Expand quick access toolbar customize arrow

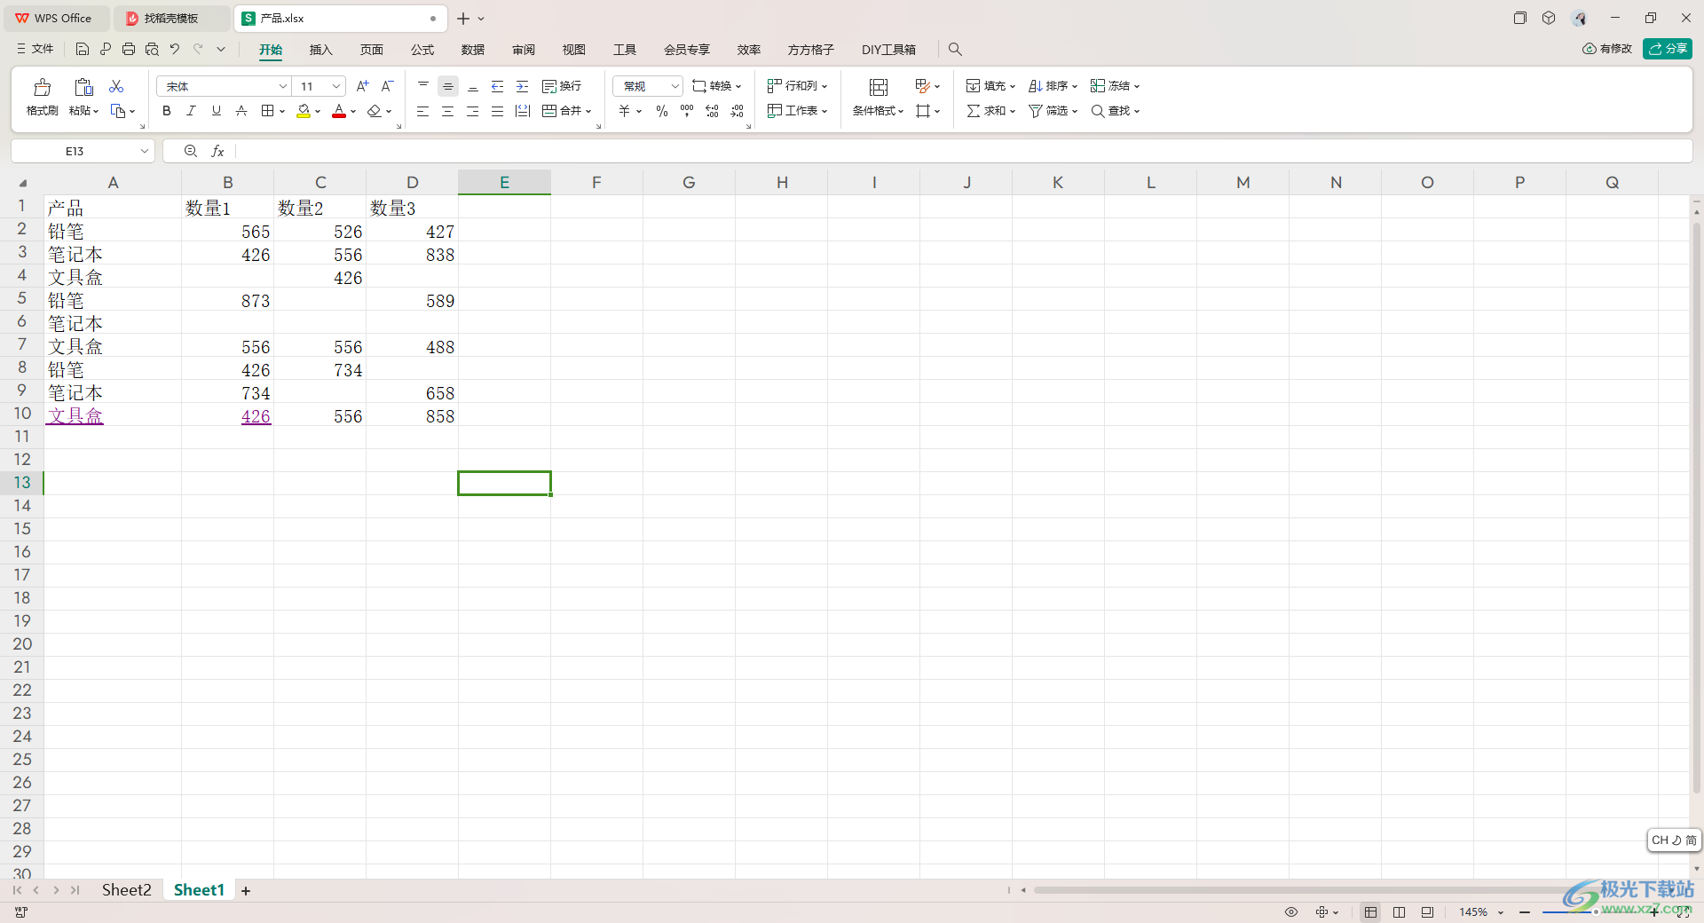coord(221,49)
